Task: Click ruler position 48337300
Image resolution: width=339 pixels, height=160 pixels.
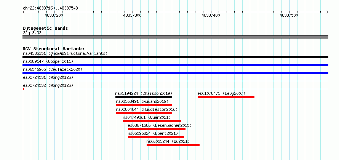Action: tap(132, 15)
